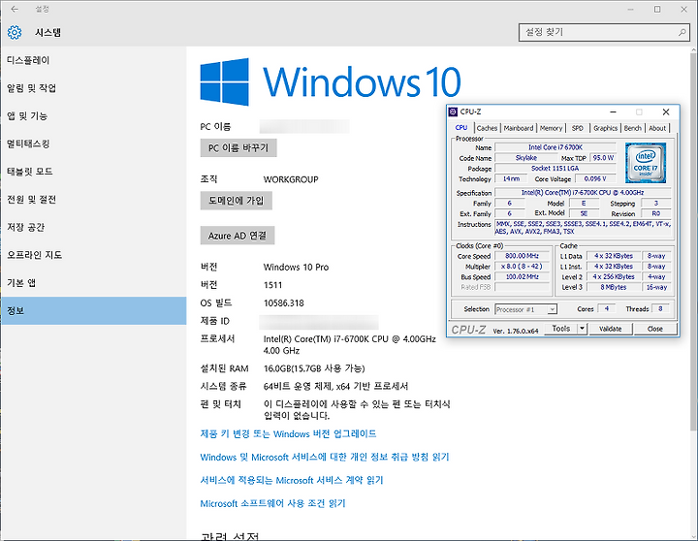Select 저장 공간 in the sidebar

coord(93,227)
